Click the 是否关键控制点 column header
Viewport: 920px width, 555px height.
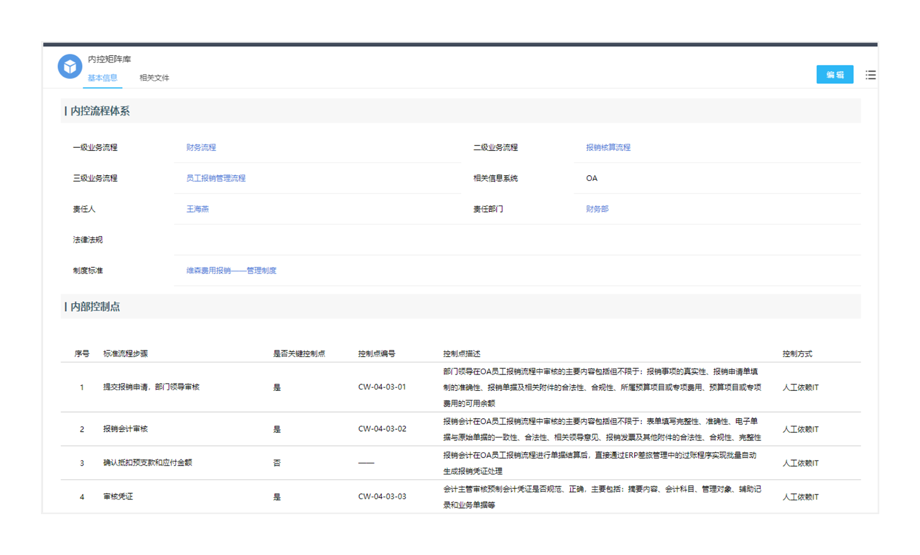[298, 354]
